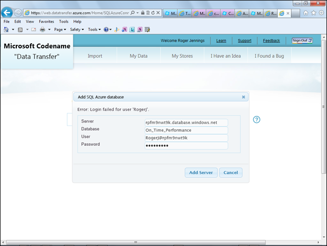The width and height of the screenshot is (327, 246).
Task: Click the horizontal scrollbar at the bottom
Action: [x=135, y=242]
